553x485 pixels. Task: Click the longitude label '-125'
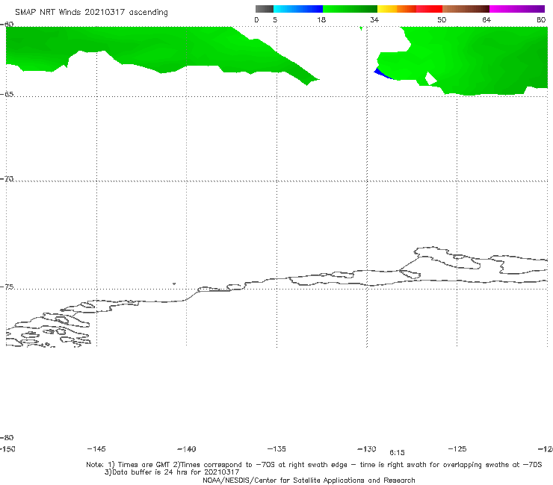pyautogui.click(x=457, y=448)
